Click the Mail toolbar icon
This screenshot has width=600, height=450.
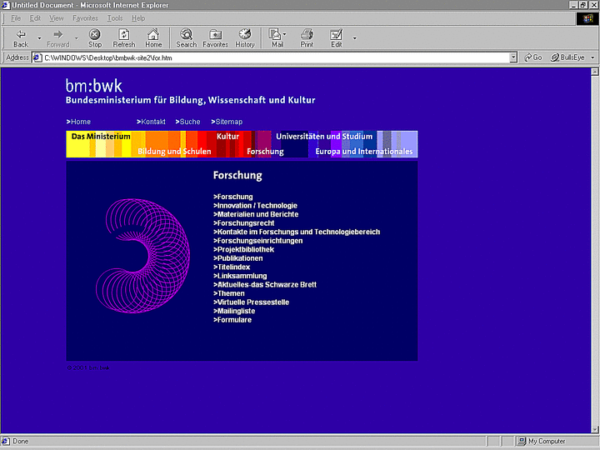[x=276, y=38]
